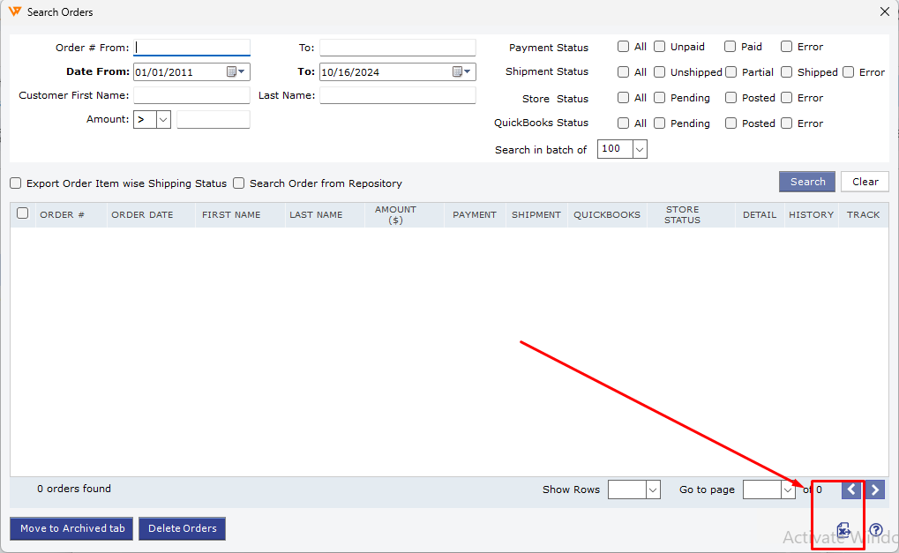This screenshot has width=899, height=553.
Task: Open Search in batch of dropdown
Action: coord(622,149)
